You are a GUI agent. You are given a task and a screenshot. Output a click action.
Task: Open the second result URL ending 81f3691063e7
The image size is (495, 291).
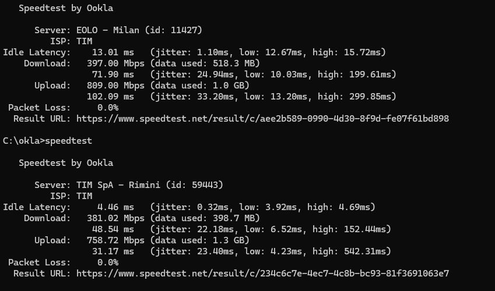262,274
